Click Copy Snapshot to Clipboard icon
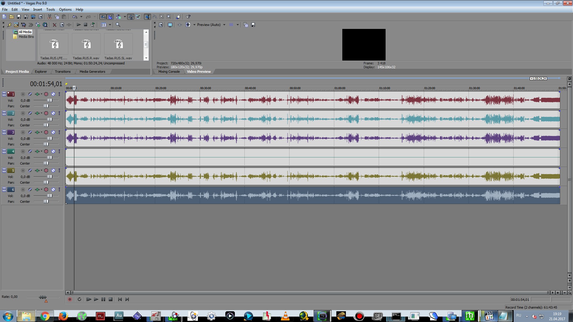 (x=246, y=25)
